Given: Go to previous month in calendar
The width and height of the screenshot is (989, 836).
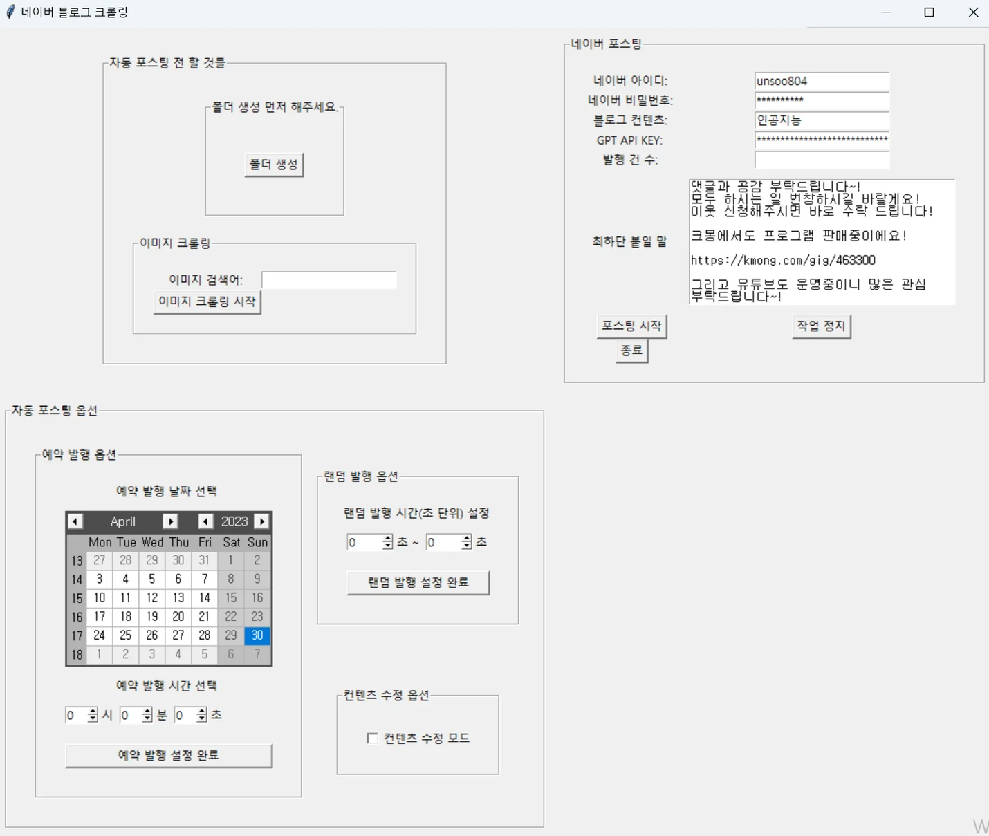Looking at the screenshot, I should coord(75,521).
